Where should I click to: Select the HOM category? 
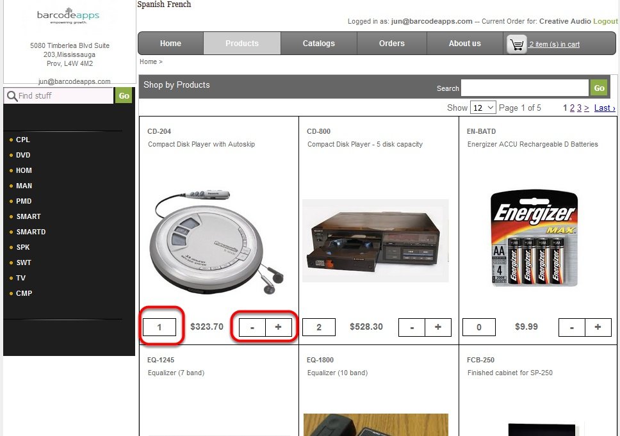tap(24, 170)
